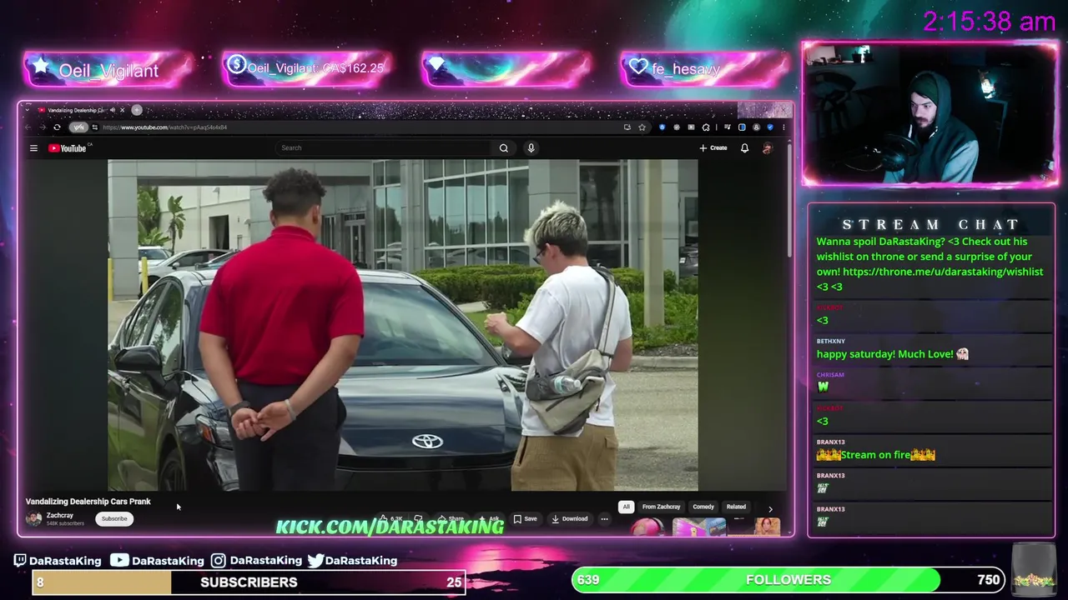Click the BETHXNY username in chat
The image size is (1068, 600).
(830, 342)
